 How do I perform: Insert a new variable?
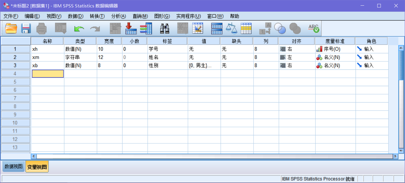pos(146,28)
